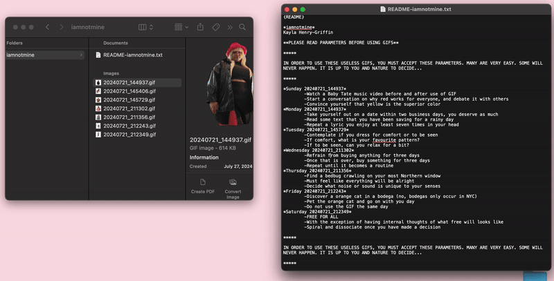This screenshot has width=554, height=281.
Task: Click the Information heading in preview pane
Action: [x=204, y=157]
